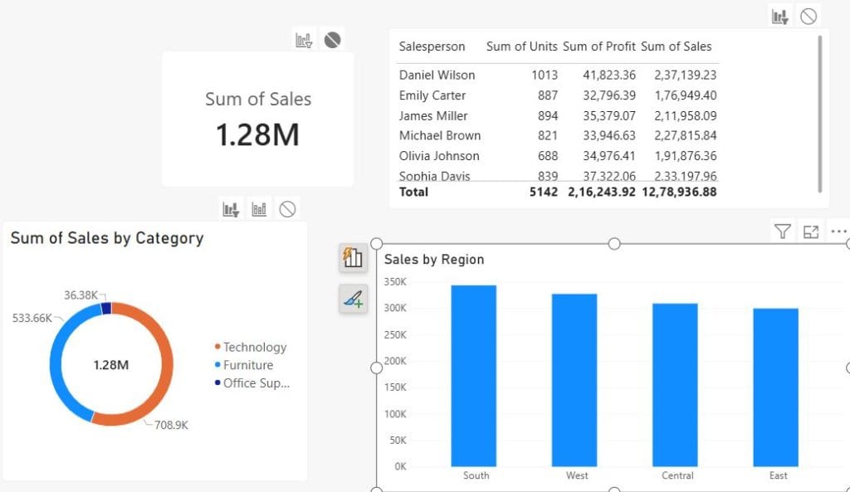Sort table by Salesperson column header

[x=432, y=46]
